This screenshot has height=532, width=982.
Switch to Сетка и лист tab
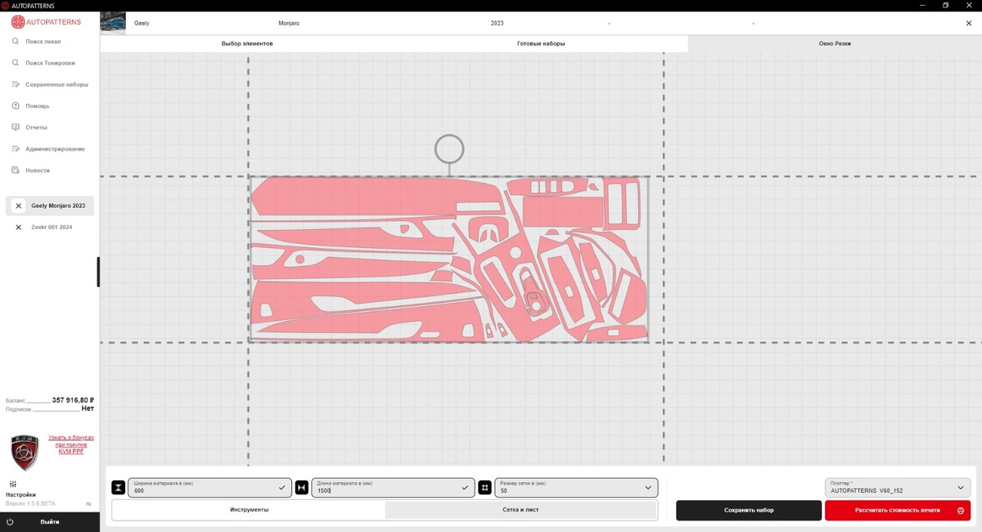tap(520, 510)
